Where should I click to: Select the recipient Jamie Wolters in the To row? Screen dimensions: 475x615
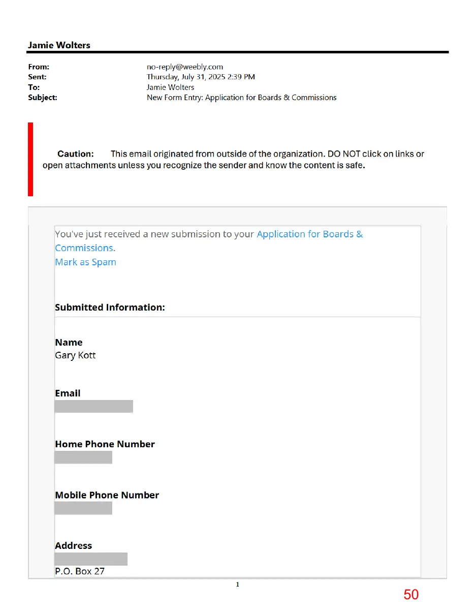170,87
